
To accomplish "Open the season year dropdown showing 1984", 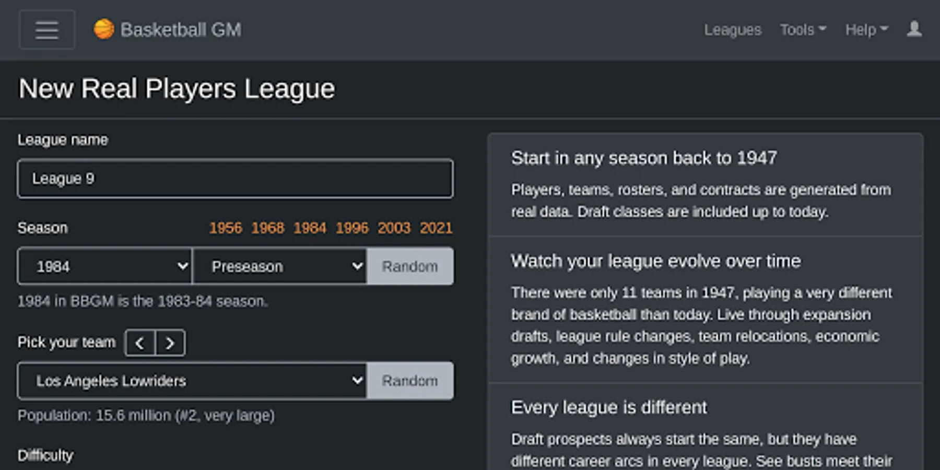I will coord(105,266).
